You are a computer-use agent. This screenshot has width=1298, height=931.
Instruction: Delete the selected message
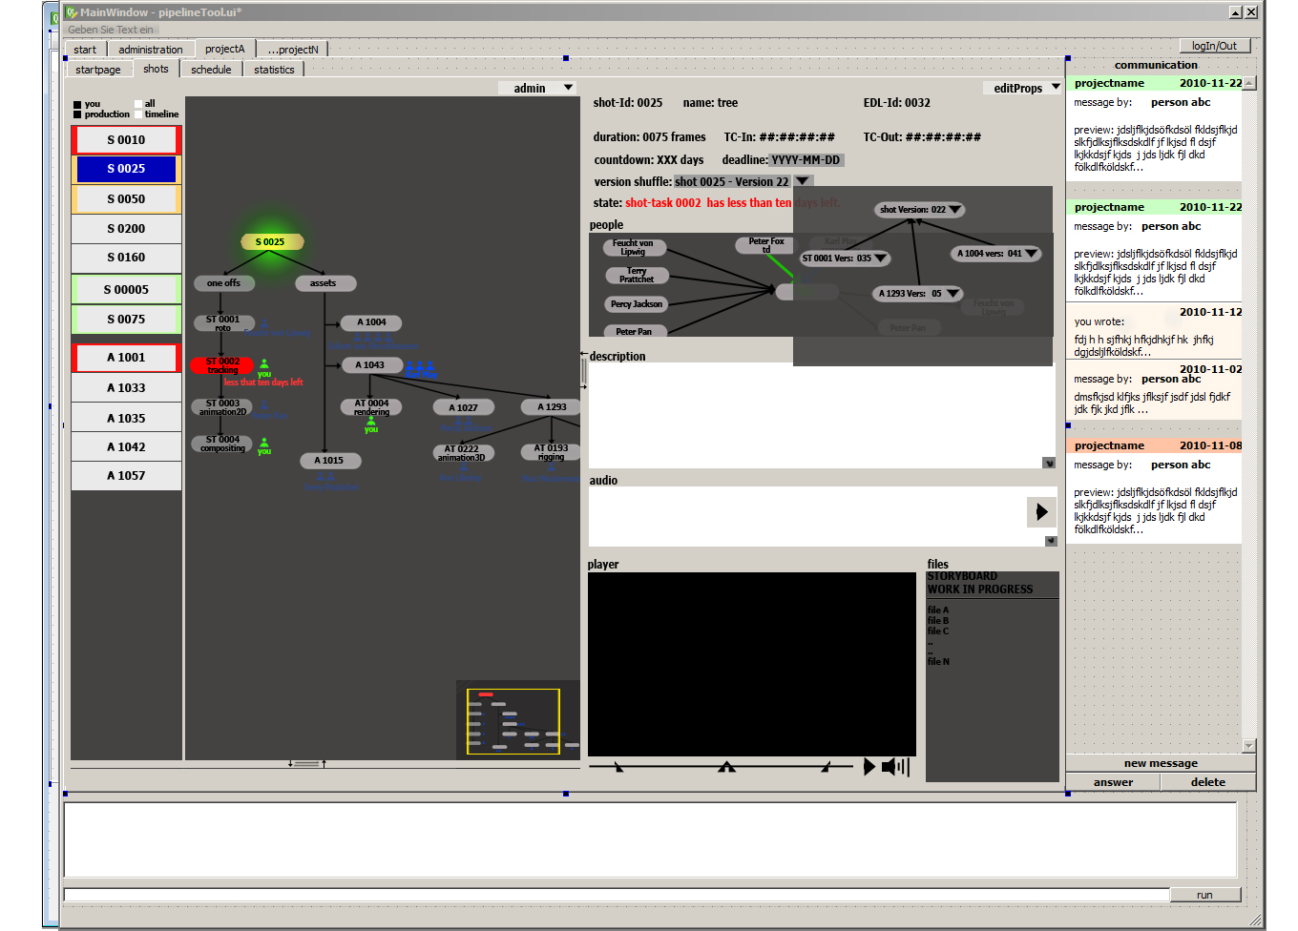(x=1208, y=782)
